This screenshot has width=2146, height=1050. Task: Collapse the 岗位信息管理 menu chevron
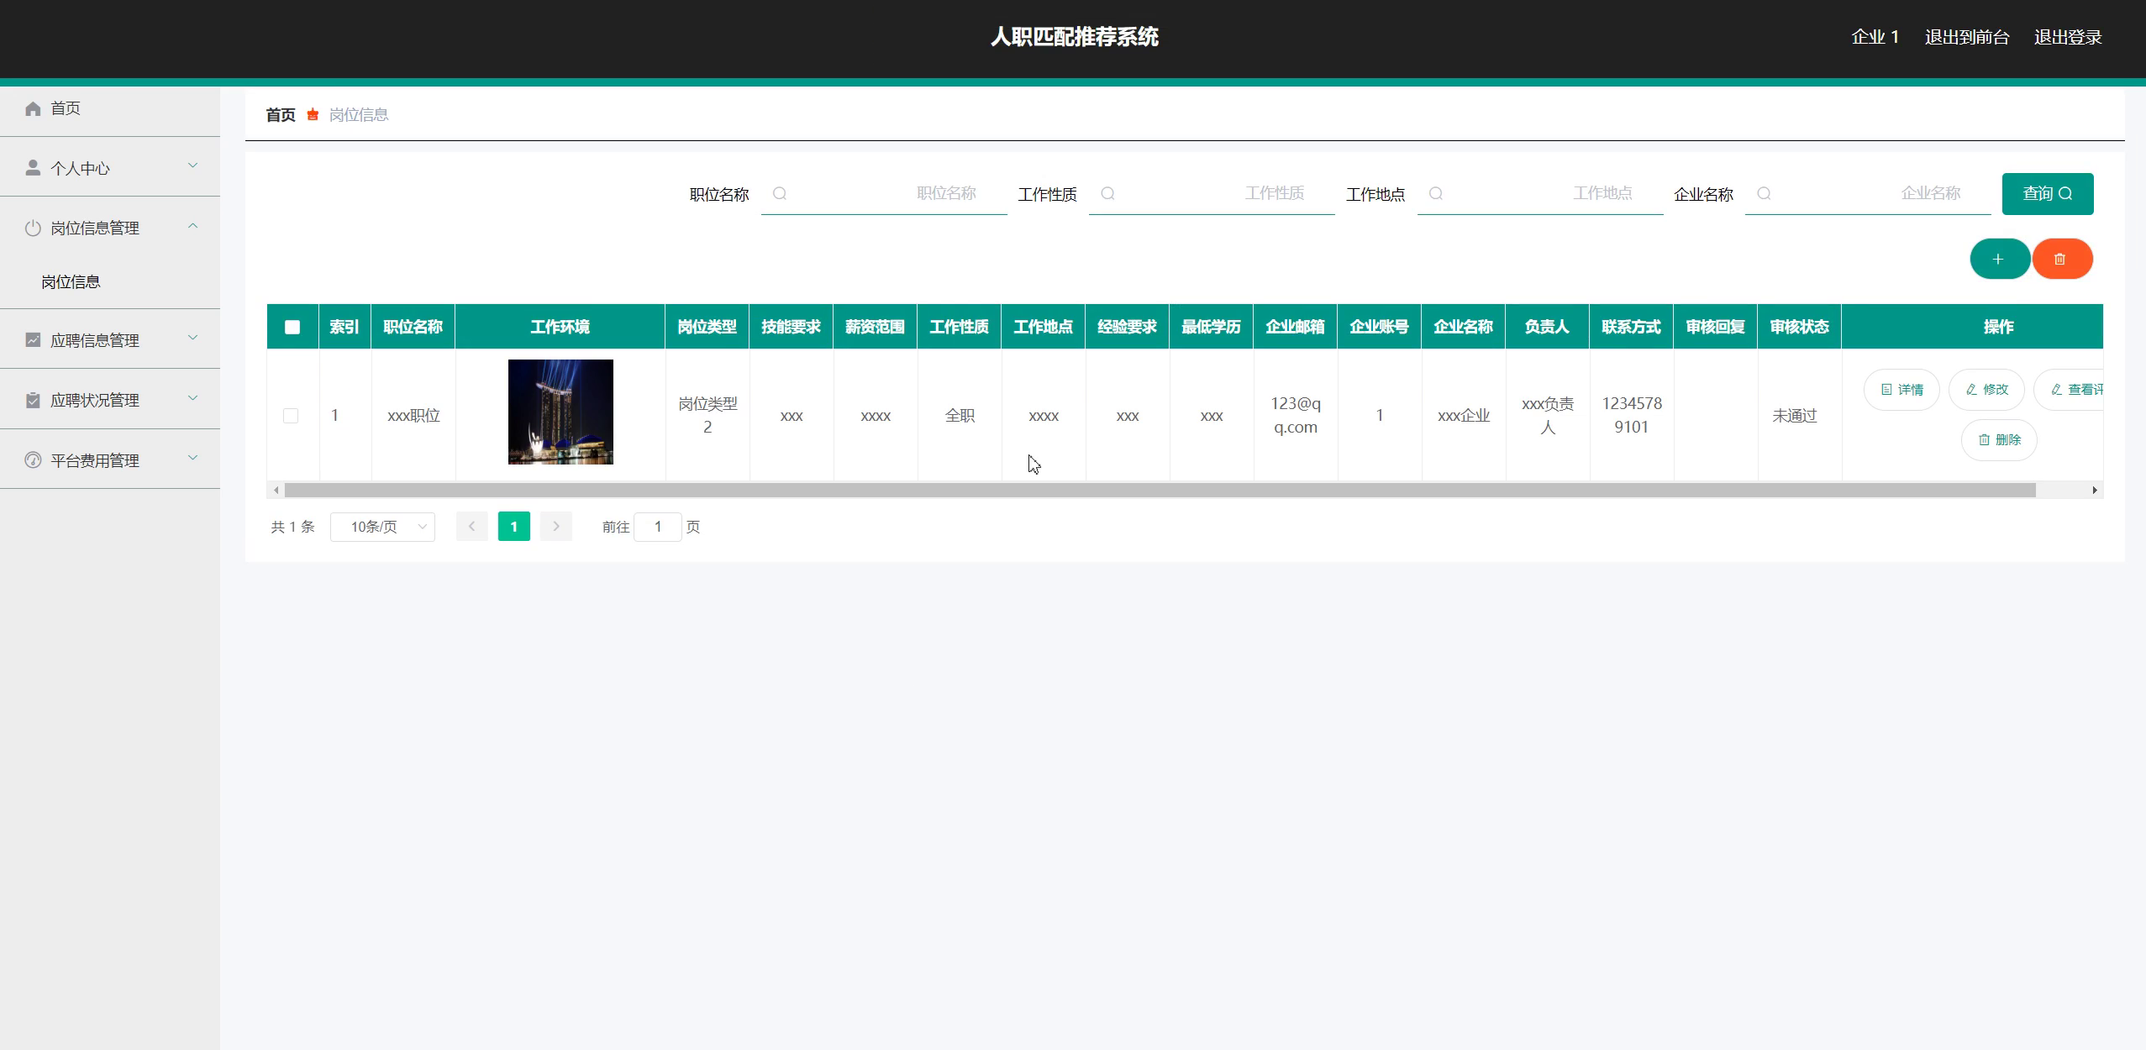click(x=192, y=225)
